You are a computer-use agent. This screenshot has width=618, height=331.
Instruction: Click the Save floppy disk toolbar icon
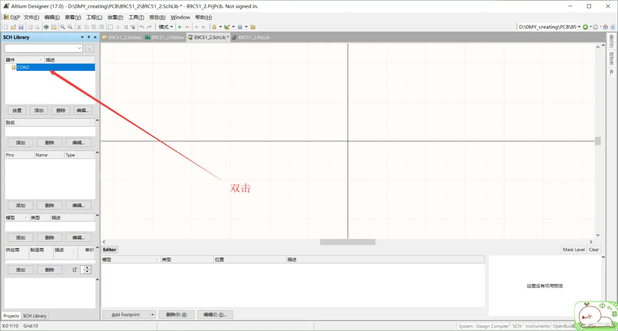click(x=21, y=27)
